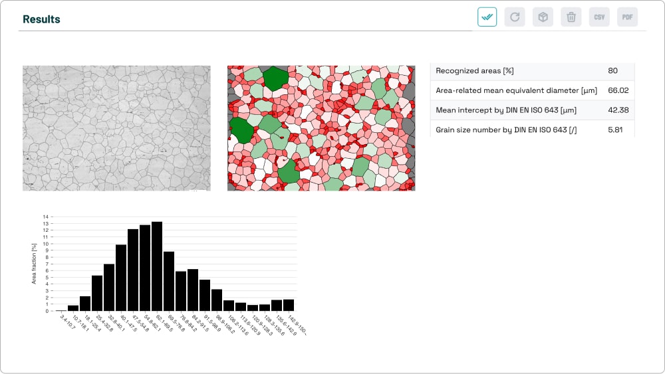Click the histogram bar for 142.9-150 range
This screenshot has height=374, width=665.
point(289,306)
